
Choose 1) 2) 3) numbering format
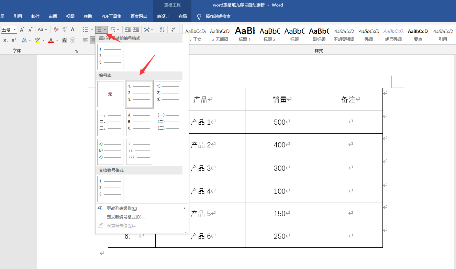pyautogui.click(x=168, y=94)
